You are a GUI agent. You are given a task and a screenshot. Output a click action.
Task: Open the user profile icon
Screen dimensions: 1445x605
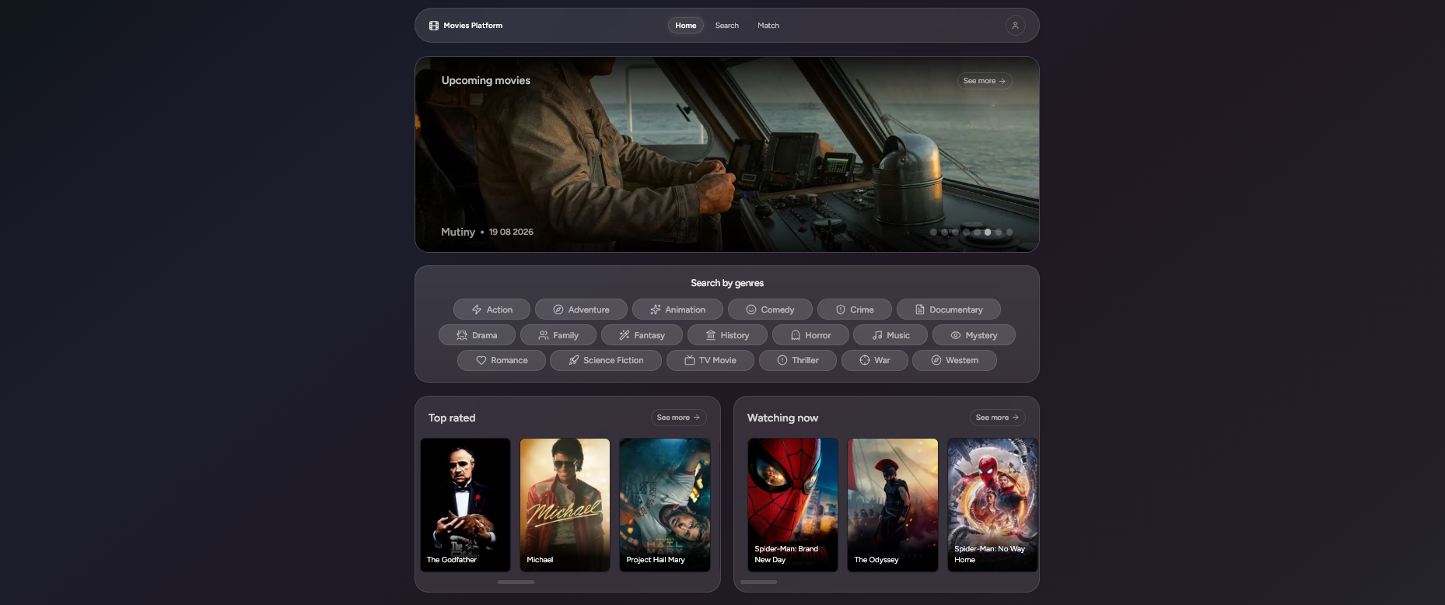click(1015, 26)
